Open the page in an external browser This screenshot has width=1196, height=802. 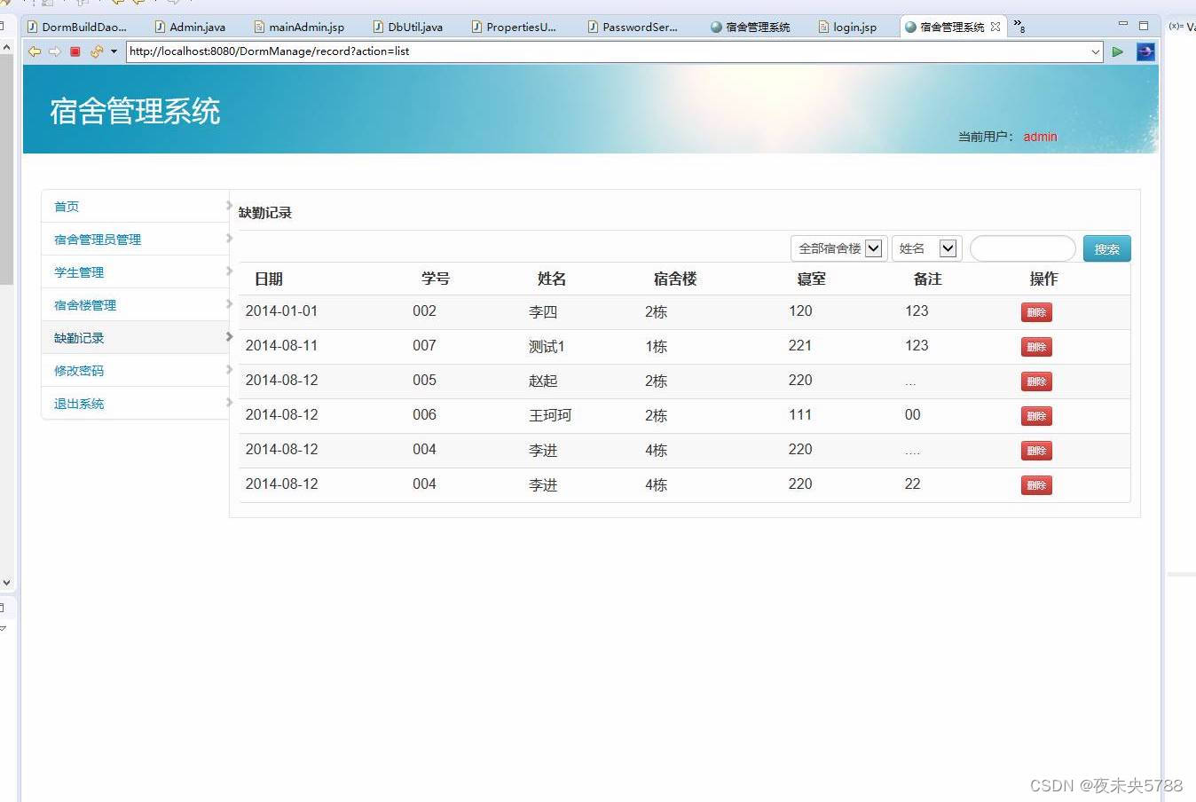click(1145, 51)
